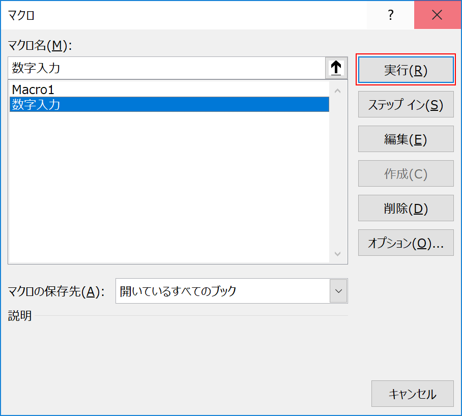Open macro options via オプション

[x=406, y=243]
